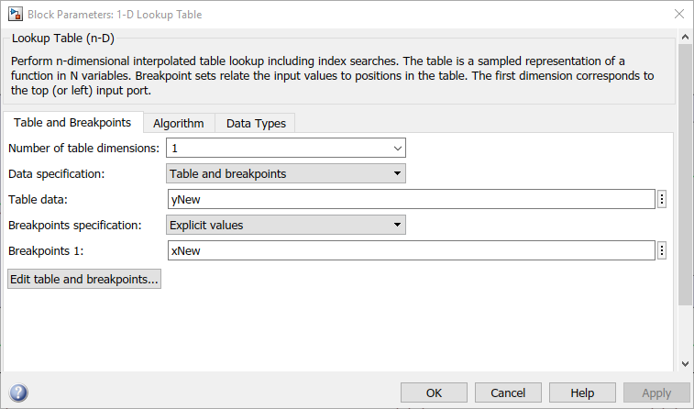Select the Table and Breakpoints tab
Screen dimensions: 694x409
[72, 122]
